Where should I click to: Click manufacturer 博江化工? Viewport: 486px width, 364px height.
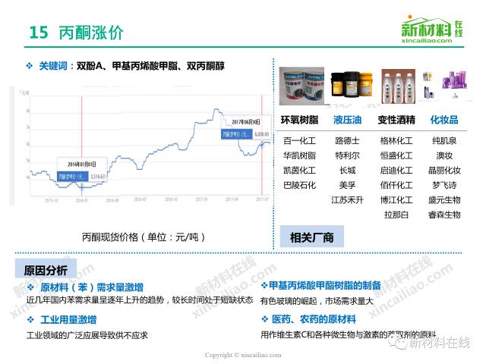coord(396,200)
